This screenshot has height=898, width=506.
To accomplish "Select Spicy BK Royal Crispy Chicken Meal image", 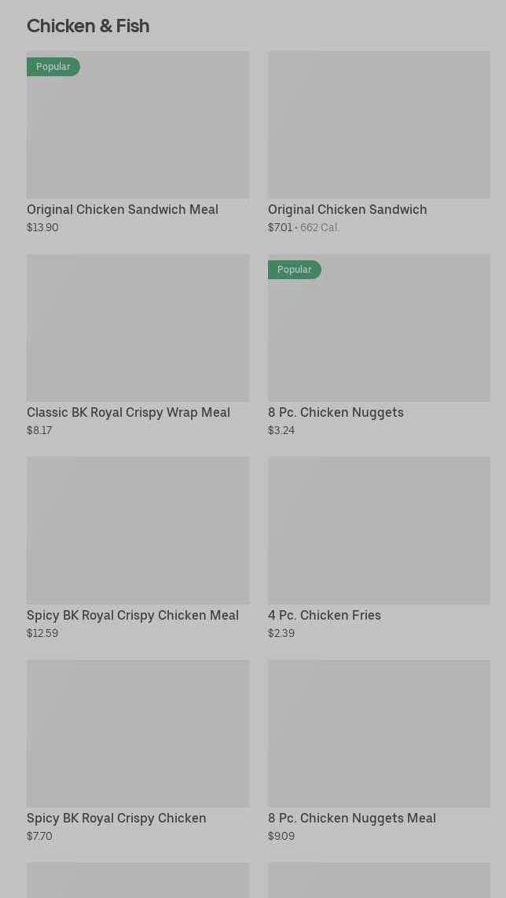I will coord(137,531).
